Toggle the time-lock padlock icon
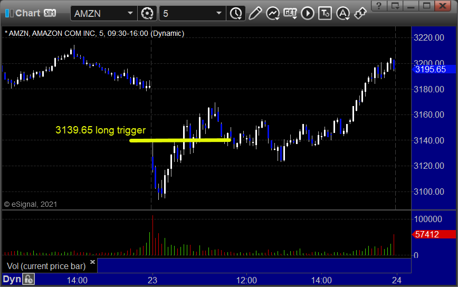 coord(28,280)
